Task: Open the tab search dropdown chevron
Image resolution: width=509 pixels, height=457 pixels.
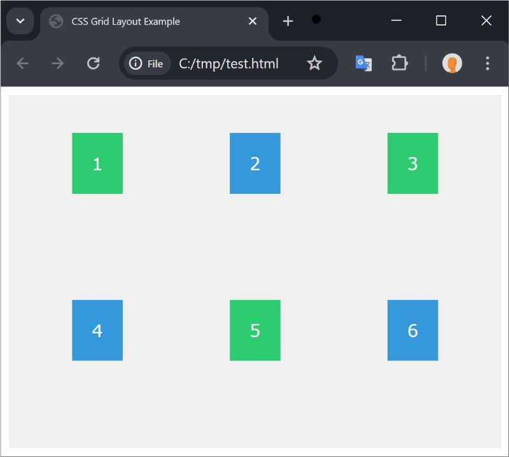Action: [x=20, y=21]
